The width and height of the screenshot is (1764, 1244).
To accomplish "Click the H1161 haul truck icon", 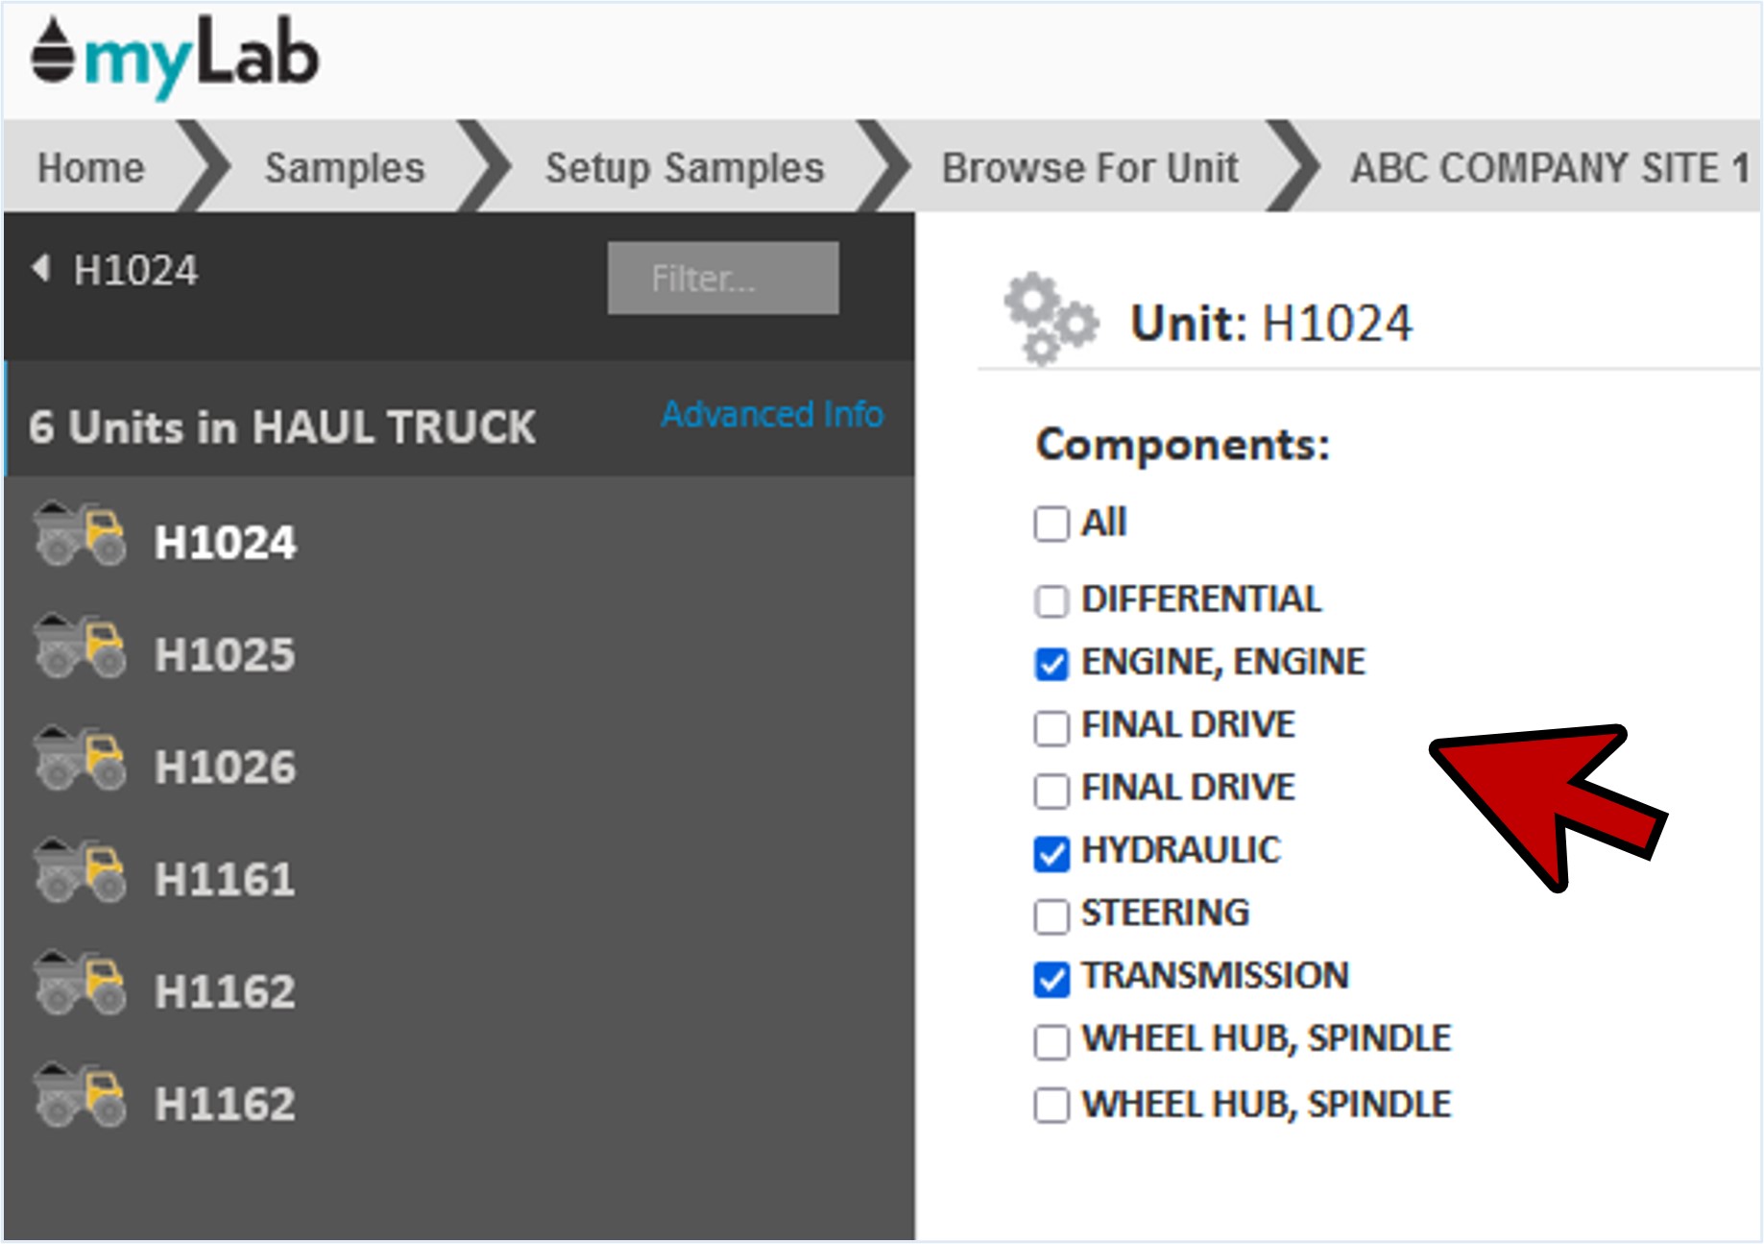I will (80, 871).
